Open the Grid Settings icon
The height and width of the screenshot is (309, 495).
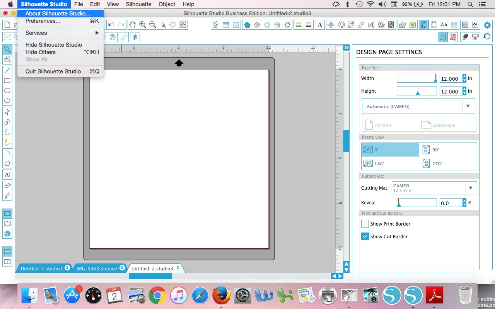(454, 25)
